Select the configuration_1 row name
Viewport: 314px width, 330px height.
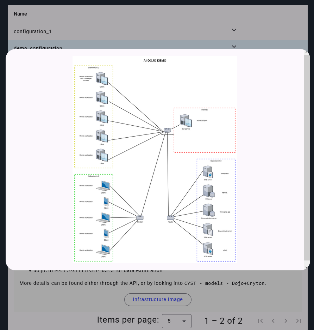point(32,31)
